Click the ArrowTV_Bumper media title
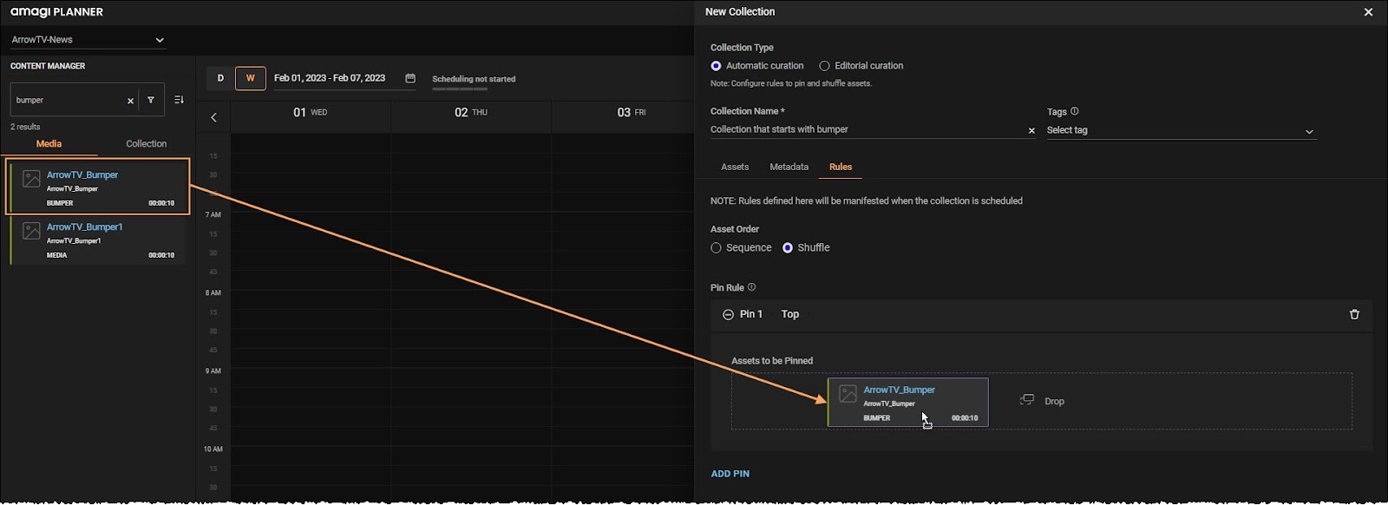1388x505 pixels. pyautogui.click(x=82, y=174)
